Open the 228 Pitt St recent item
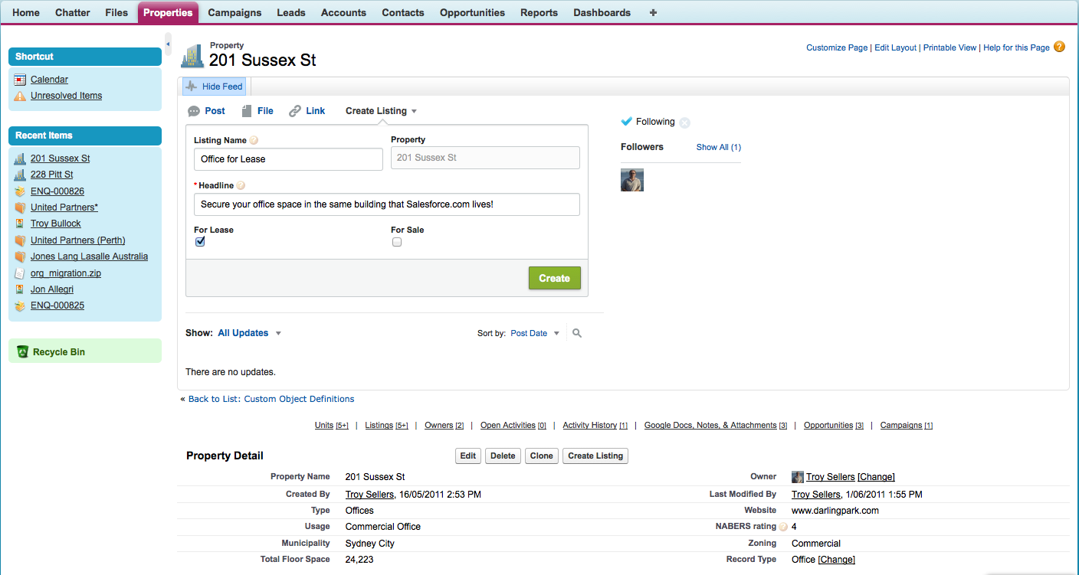This screenshot has width=1079, height=575. [x=51, y=175]
